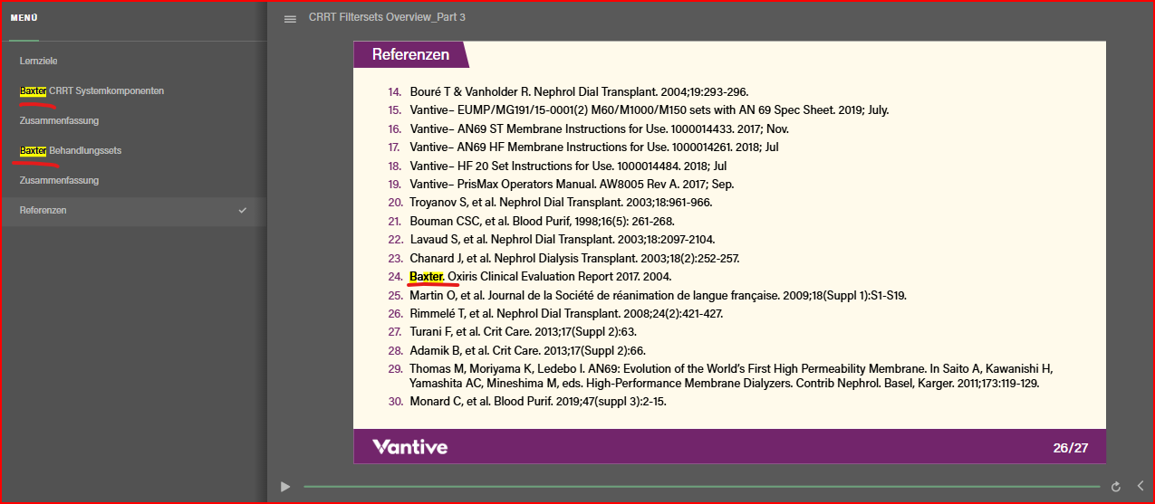Open Baxter Behandlungssets menu item
The height and width of the screenshot is (504, 1155).
coord(71,150)
